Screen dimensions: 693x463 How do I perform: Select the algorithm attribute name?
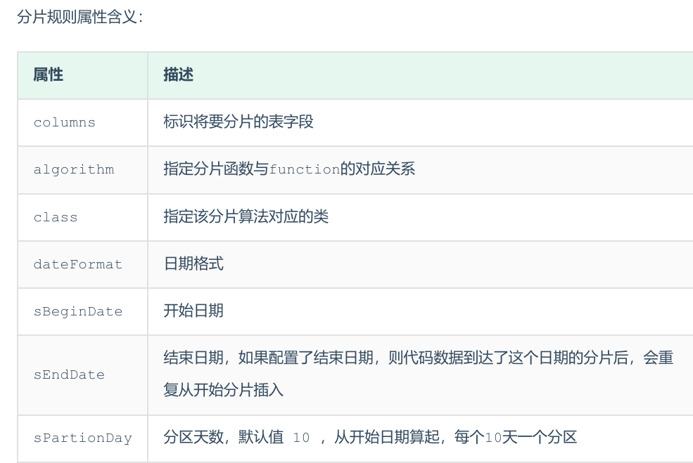tap(73, 169)
